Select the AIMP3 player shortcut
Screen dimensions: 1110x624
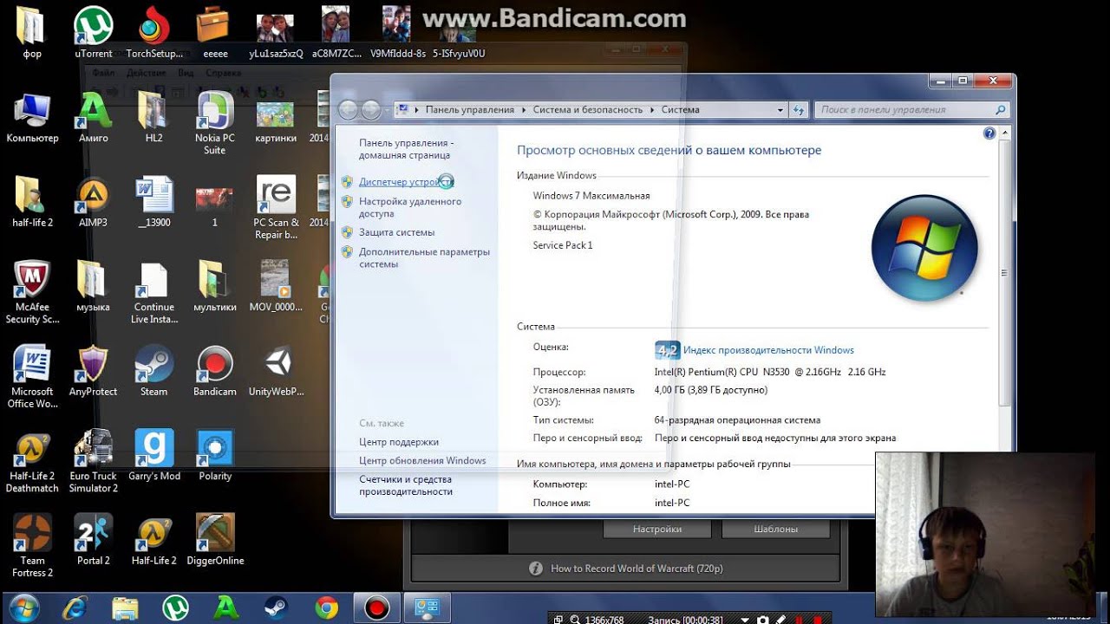[x=94, y=202]
